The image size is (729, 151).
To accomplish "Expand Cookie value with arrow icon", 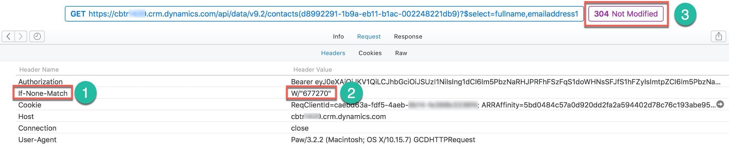I will [720, 104].
